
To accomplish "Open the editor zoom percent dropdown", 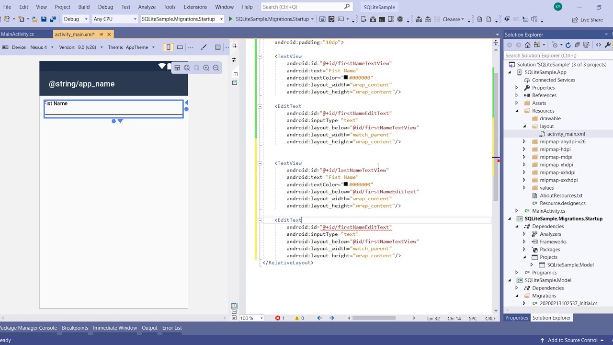I will 252,318.
